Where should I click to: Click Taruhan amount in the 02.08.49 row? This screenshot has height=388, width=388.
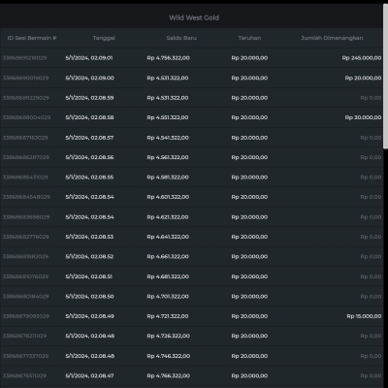click(249, 316)
